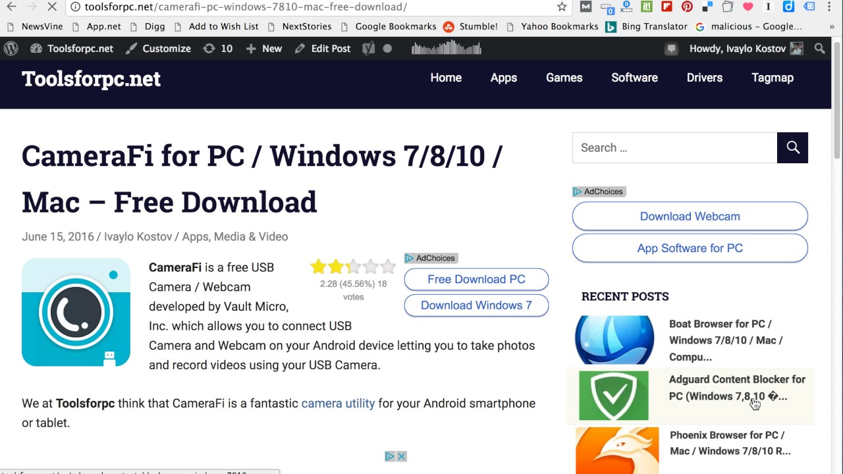This screenshot has height=474, width=843.
Task: Open the Media & Video category link
Action: click(x=250, y=236)
